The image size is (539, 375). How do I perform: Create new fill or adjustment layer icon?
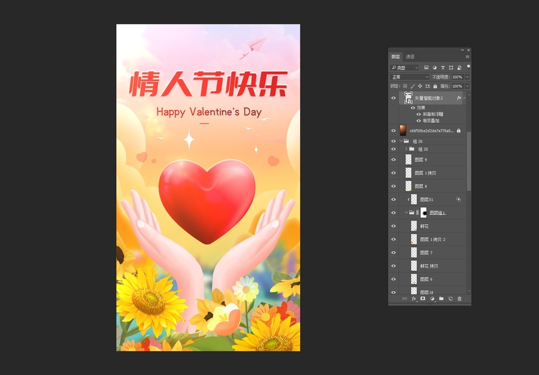click(432, 299)
